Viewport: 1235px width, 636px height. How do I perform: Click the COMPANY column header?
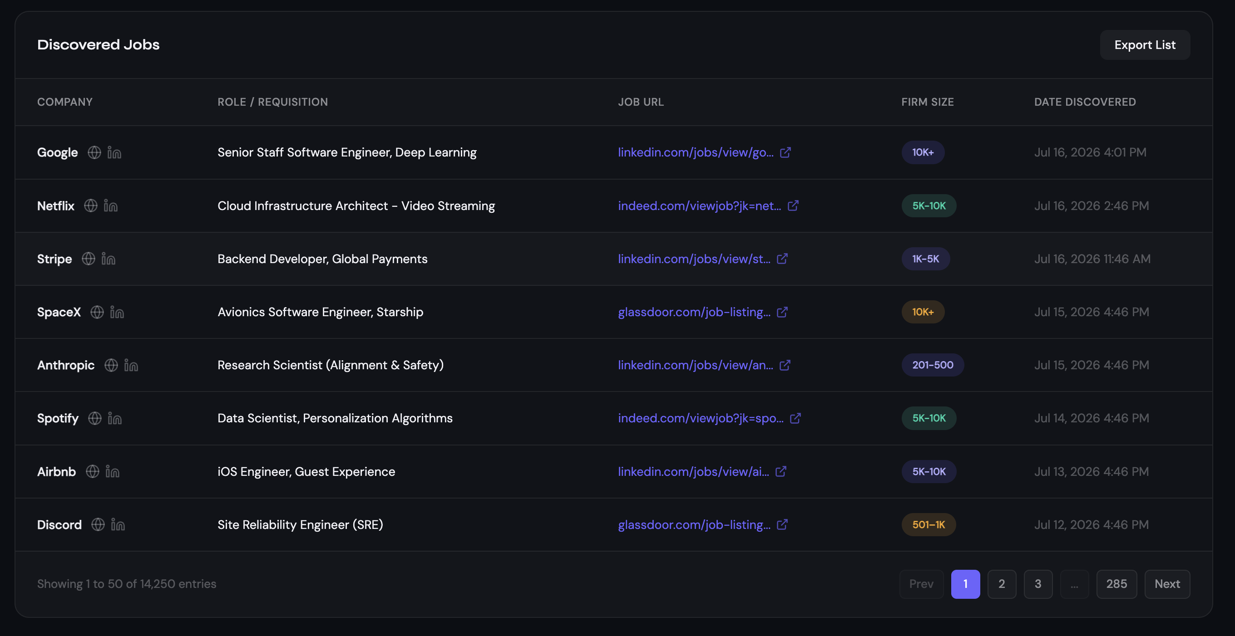pyautogui.click(x=65, y=102)
